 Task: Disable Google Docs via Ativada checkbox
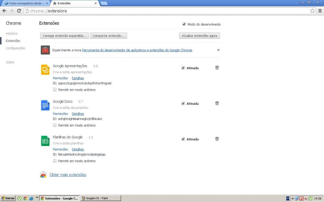[183, 103]
